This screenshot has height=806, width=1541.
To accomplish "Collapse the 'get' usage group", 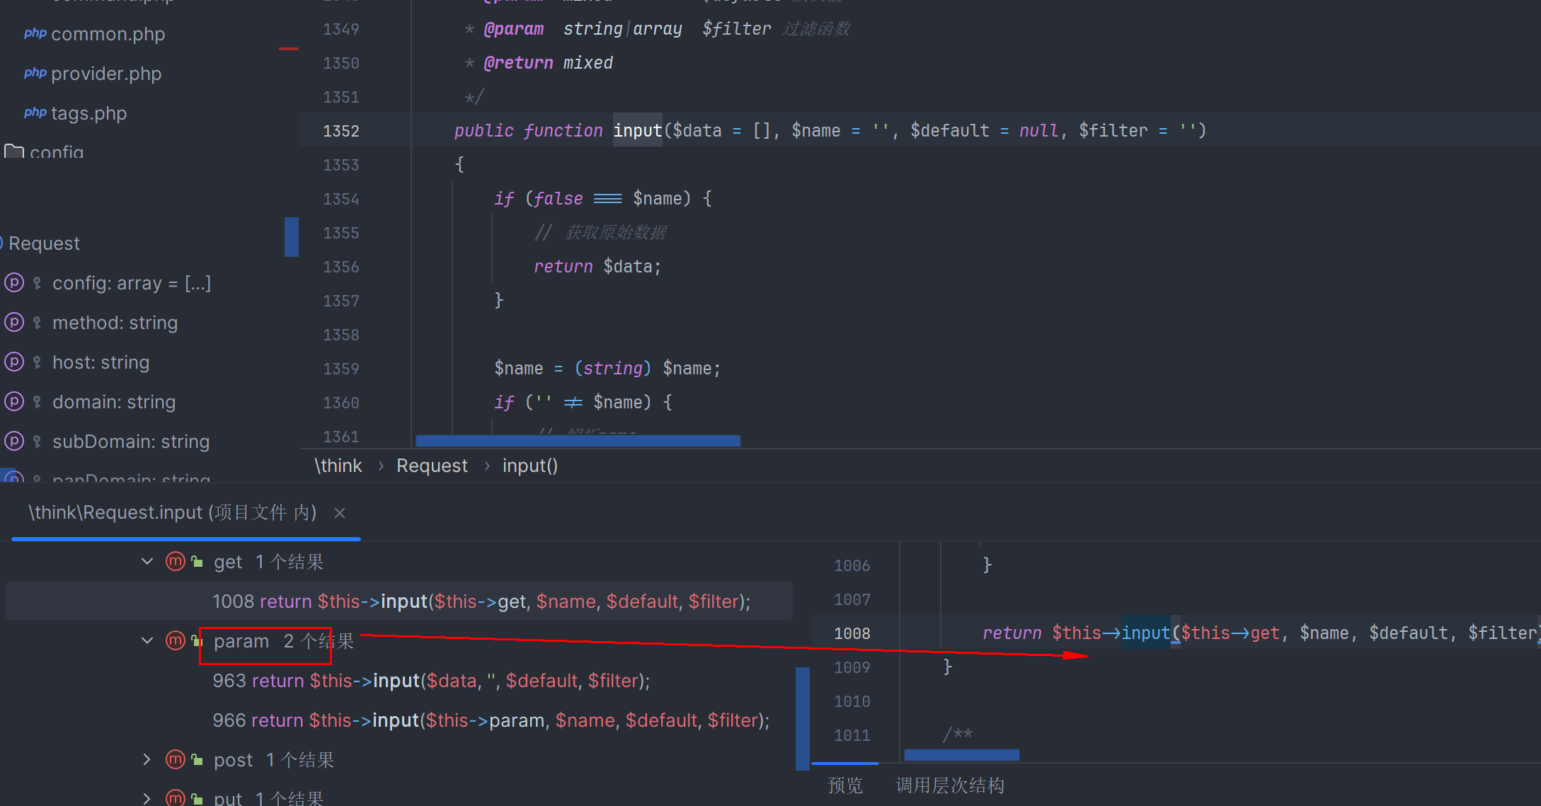I will (147, 562).
